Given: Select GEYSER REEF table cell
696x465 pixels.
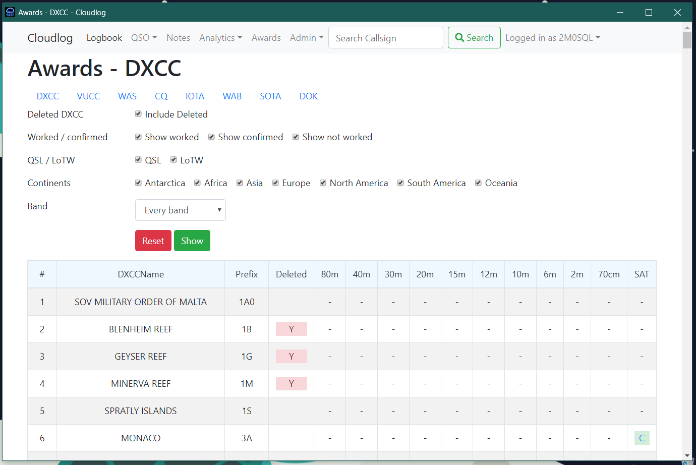Looking at the screenshot, I should (x=141, y=357).
